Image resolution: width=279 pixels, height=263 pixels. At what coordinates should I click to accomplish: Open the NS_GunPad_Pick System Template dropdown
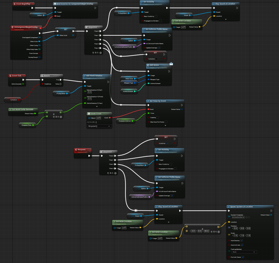pos(238,217)
